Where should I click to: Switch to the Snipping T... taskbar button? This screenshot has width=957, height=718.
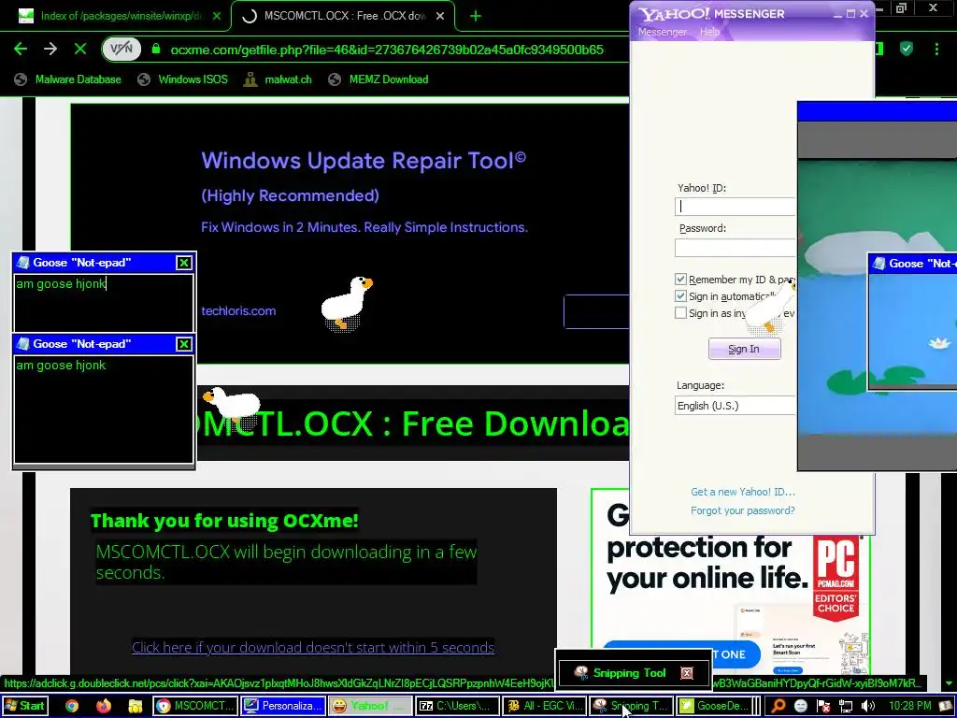632,706
